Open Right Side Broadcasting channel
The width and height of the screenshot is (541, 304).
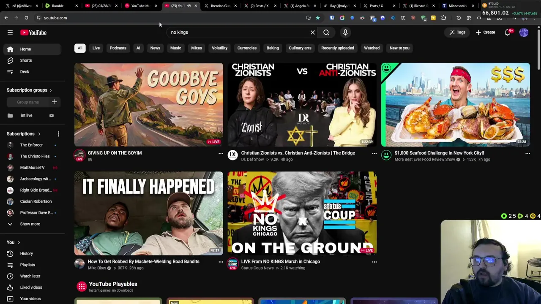click(32, 190)
